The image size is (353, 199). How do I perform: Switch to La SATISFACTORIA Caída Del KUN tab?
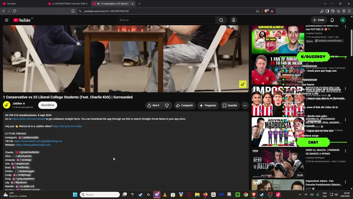68,4
